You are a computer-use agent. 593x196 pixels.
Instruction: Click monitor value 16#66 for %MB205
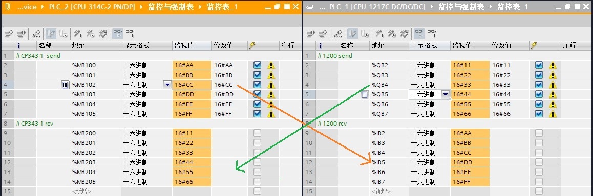[192, 182]
